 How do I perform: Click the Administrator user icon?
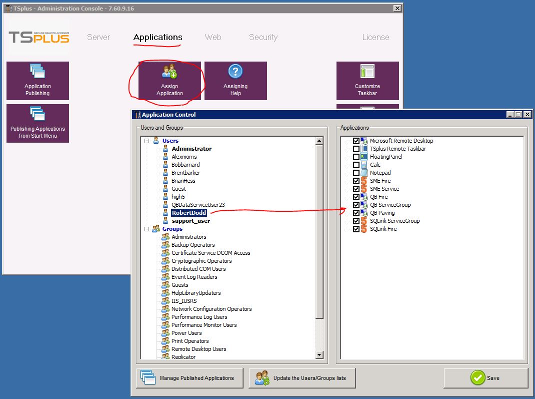[165, 149]
